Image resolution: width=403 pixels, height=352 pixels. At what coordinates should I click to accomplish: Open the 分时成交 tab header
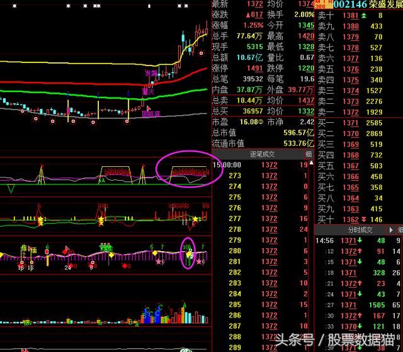(357, 230)
